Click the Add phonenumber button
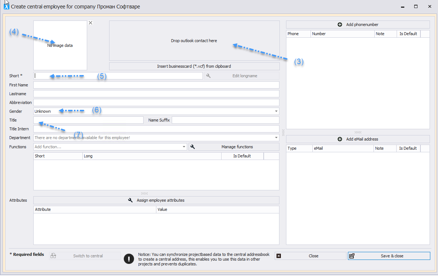The width and height of the screenshot is (438, 276). pyautogui.click(x=358, y=25)
